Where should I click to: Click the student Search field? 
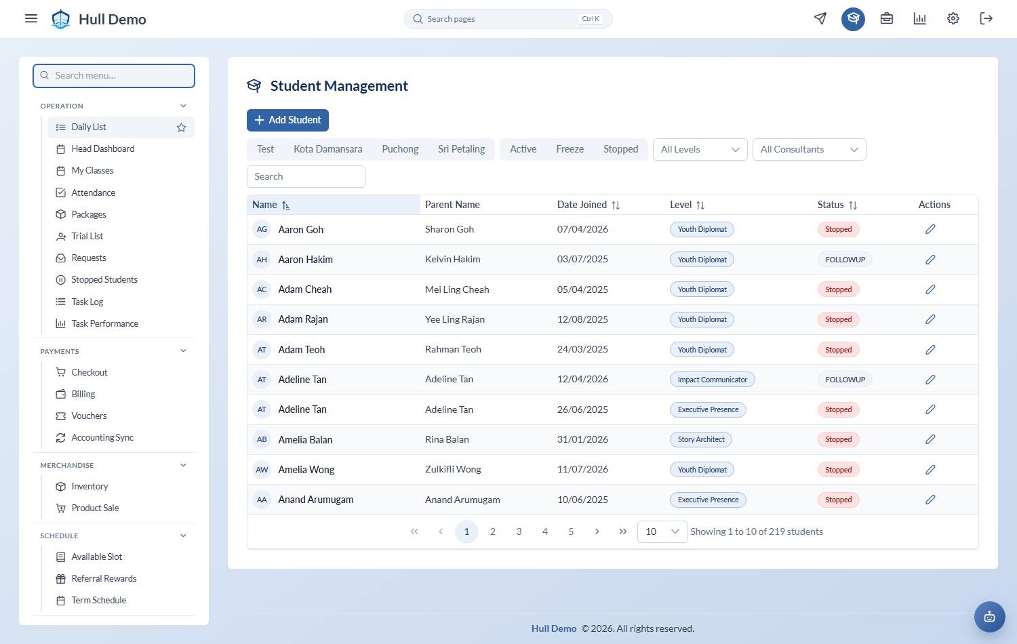point(306,176)
